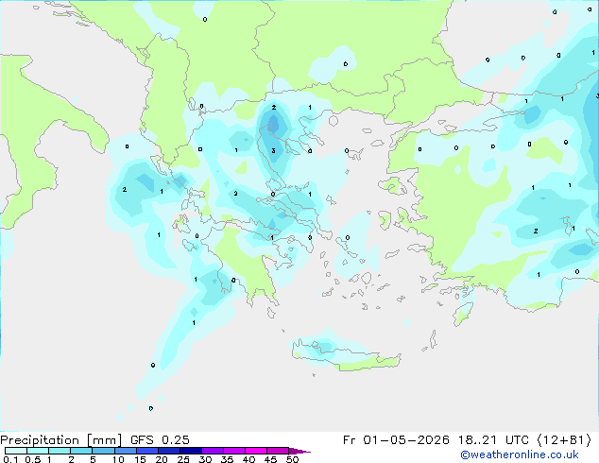Click the '25' legend scale label
Viewport: 599px width, 463px height.
click(183, 459)
